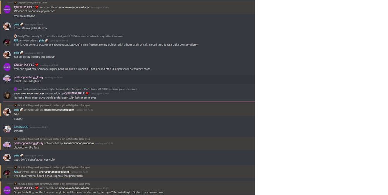Click QUEEN PURPLE's purple avatar at the top
The image size is (388, 195).
point(7,9)
